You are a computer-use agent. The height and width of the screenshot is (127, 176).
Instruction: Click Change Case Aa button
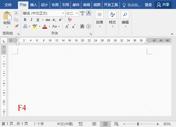pyautogui.click(x=55, y=26)
